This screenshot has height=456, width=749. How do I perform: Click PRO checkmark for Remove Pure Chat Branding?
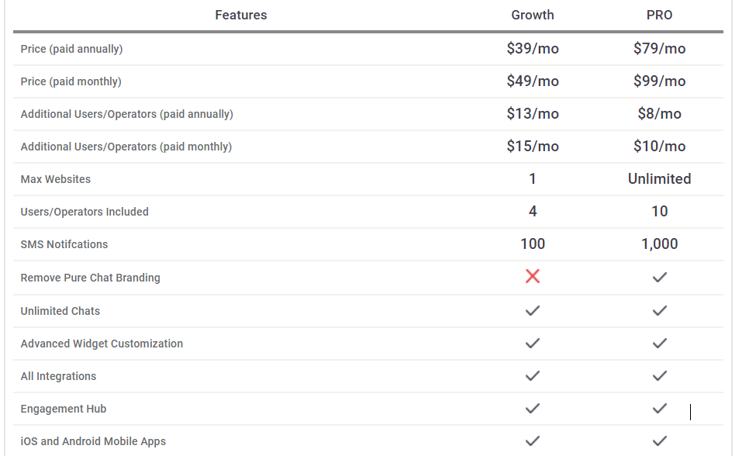point(659,277)
